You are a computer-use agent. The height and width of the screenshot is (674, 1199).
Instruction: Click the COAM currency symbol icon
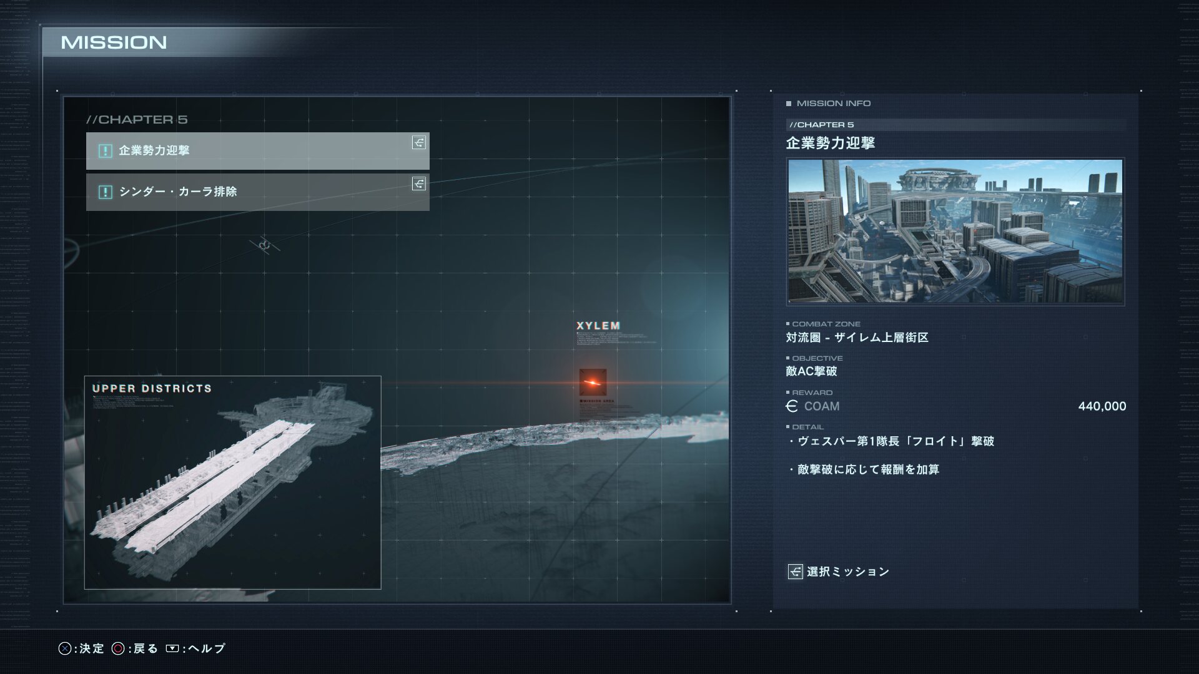pyautogui.click(x=792, y=406)
